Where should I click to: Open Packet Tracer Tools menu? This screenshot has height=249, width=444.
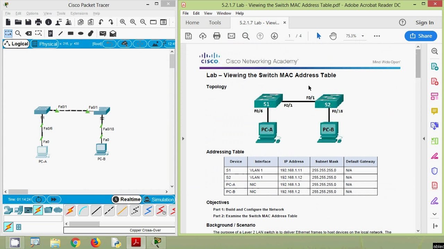point(61,13)
